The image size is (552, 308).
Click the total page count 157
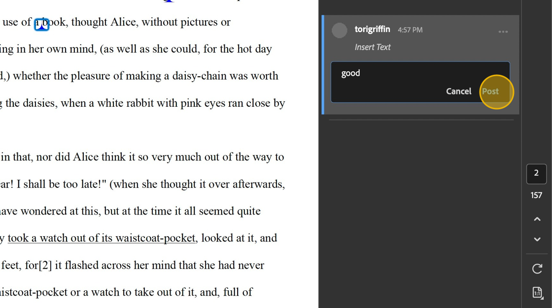536,195
